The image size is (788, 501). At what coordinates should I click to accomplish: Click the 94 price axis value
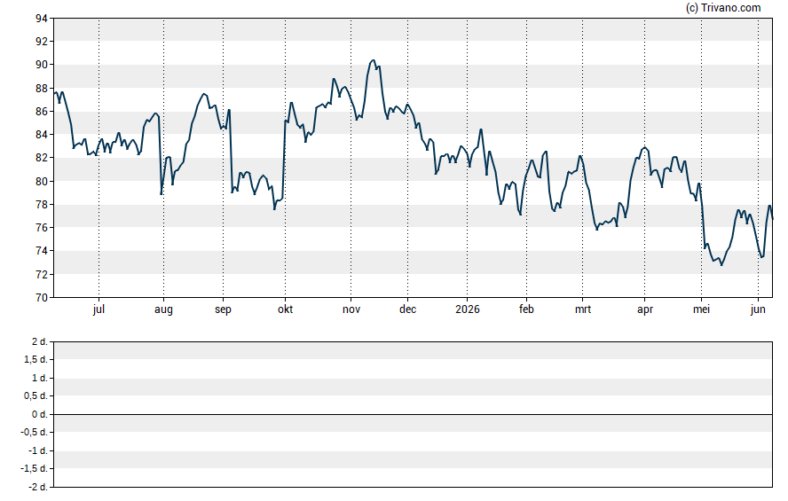click(x=42, y=19)
